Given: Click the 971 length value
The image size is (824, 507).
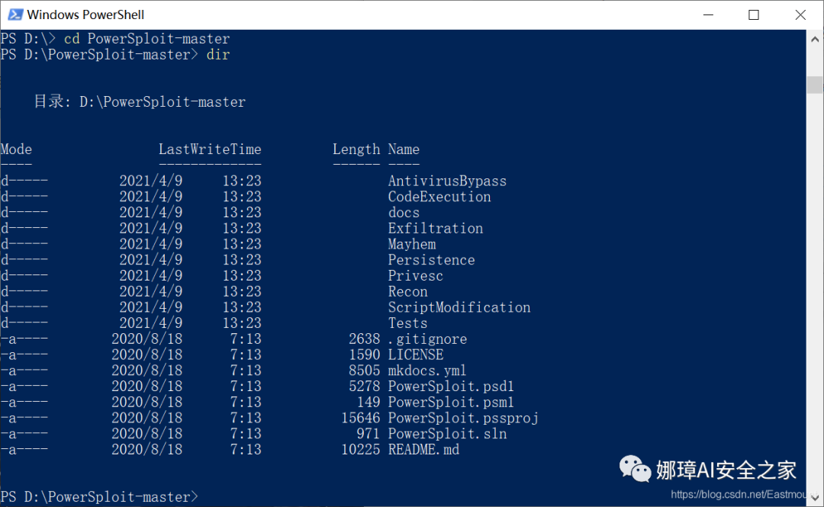Looking at the screenshot, I should coord(368,434).
